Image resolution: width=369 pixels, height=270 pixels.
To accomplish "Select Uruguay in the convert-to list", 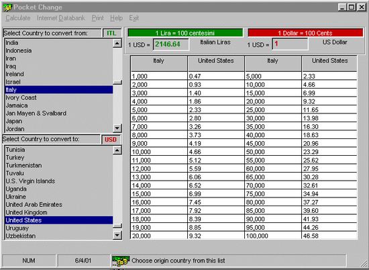I will pyautogui.click(x=59, y=228).
